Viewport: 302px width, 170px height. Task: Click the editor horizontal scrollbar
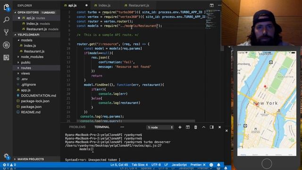(136, 121)
